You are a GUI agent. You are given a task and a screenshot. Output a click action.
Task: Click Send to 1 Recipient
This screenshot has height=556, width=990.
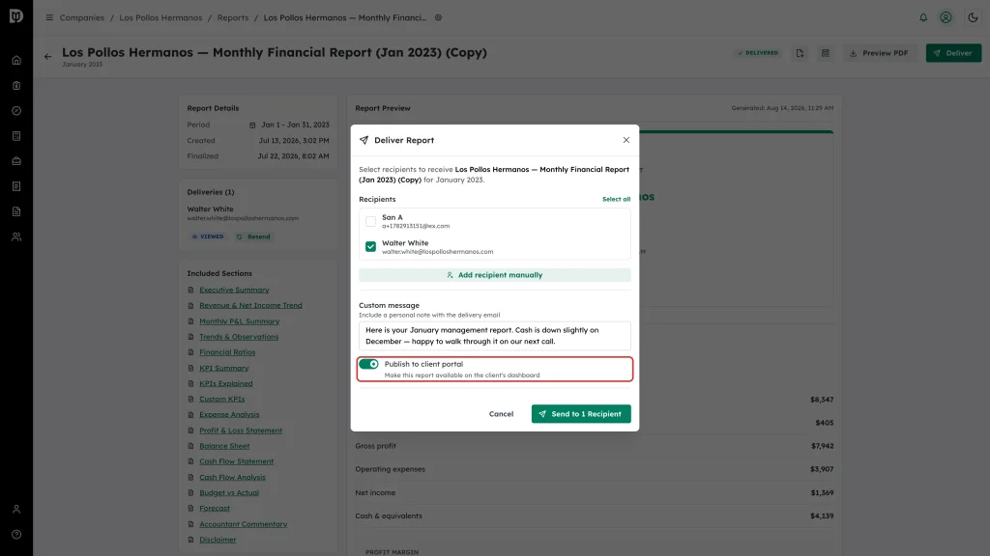(581, 414)
